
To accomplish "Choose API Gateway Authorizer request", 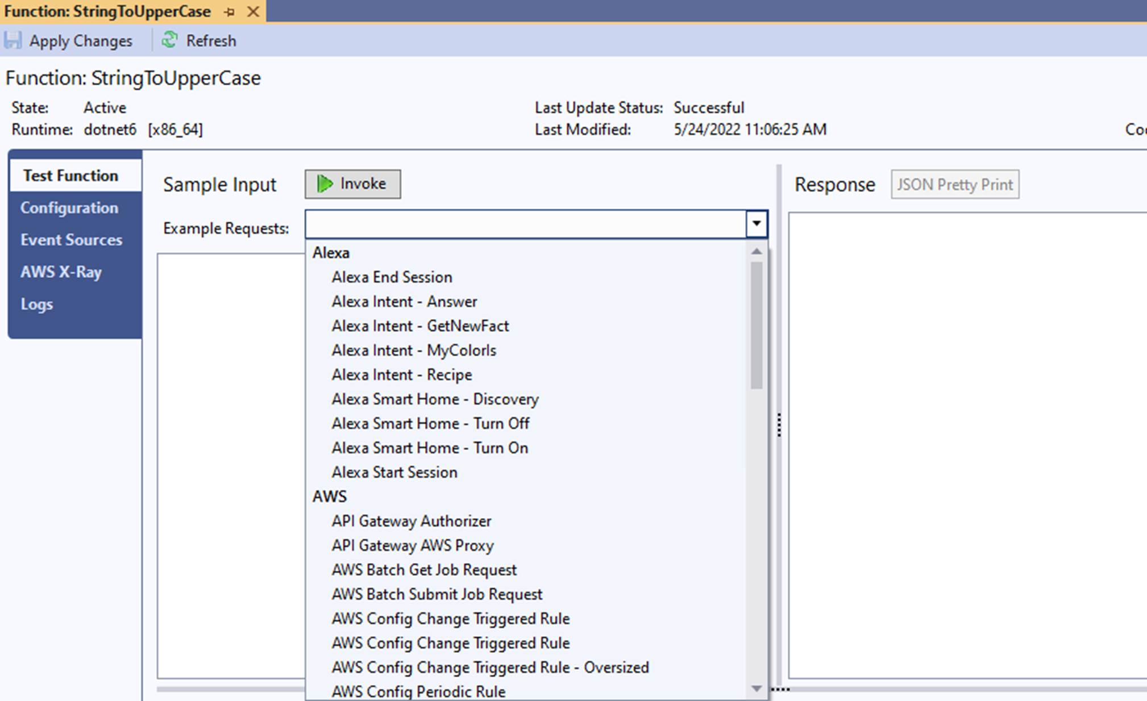I will (412, 521).
